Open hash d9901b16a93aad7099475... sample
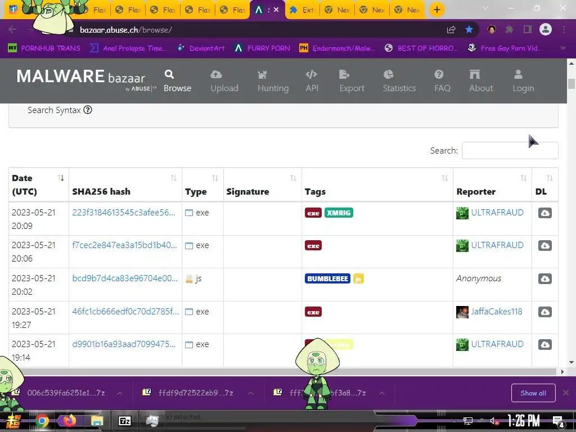The image size is (576, 432). pyautogui.click(x=124, y=344)
